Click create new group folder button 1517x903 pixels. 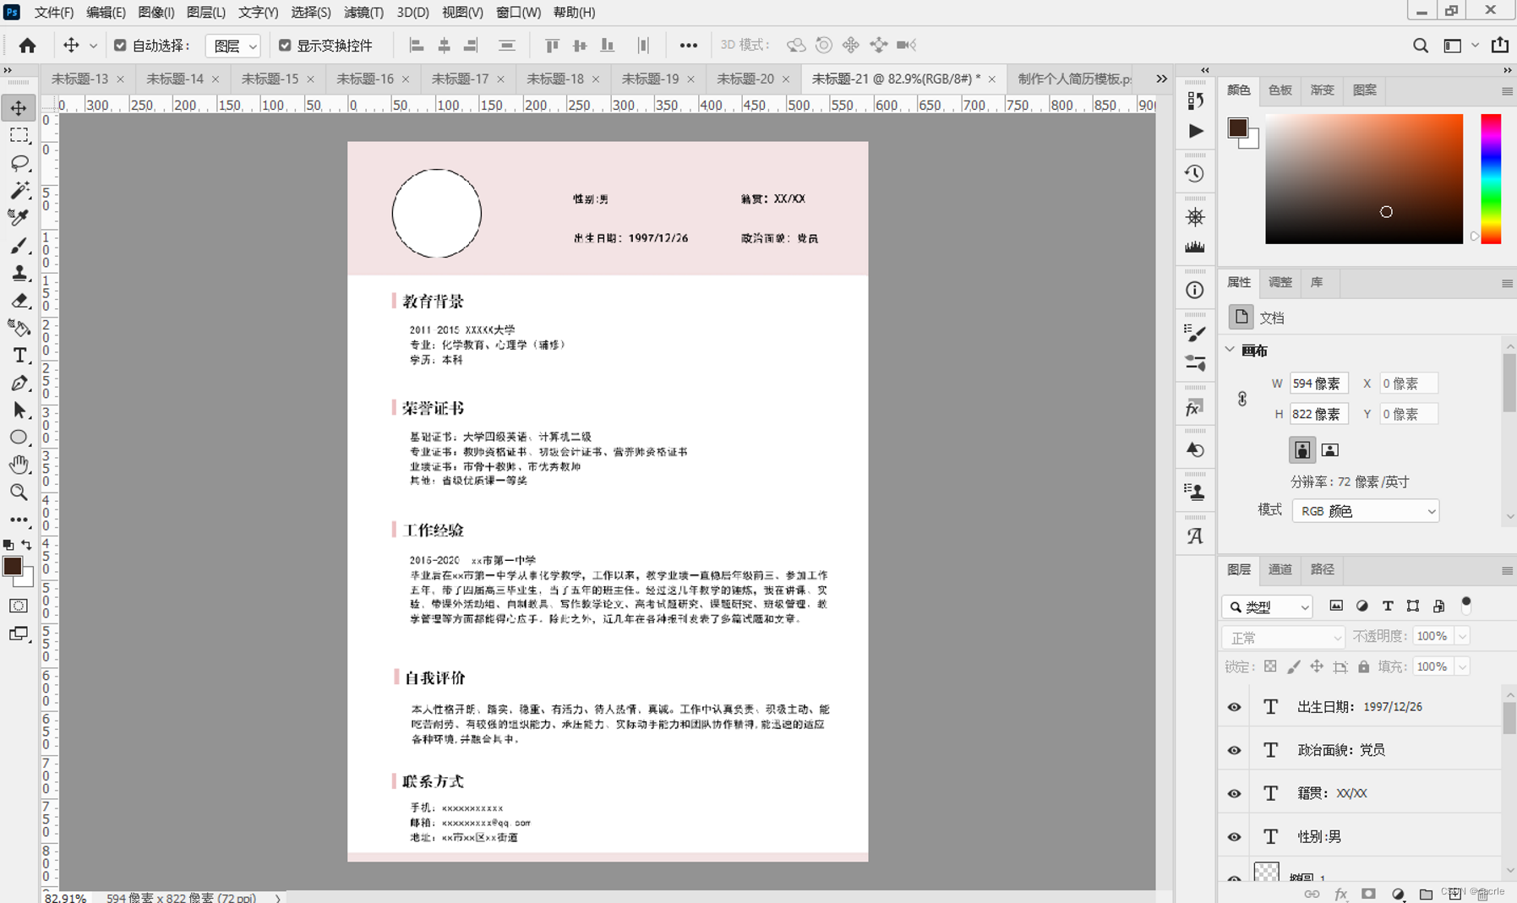coord(1426,894)
